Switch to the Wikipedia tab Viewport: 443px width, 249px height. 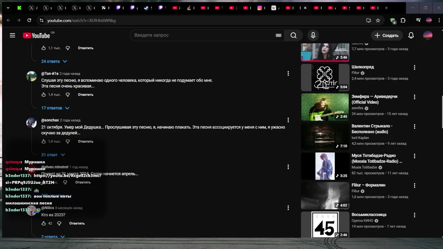click(274, 8)
